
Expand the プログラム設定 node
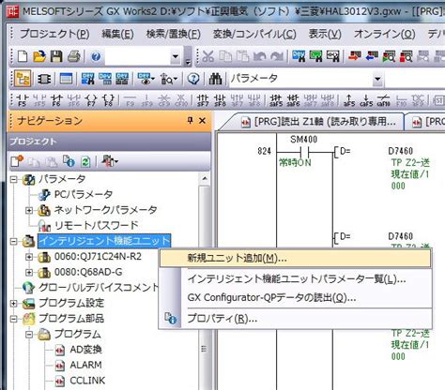click(x=13, y=303)
